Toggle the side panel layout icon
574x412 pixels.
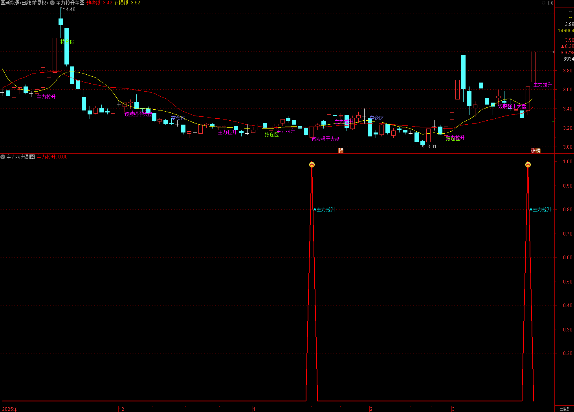550,3
